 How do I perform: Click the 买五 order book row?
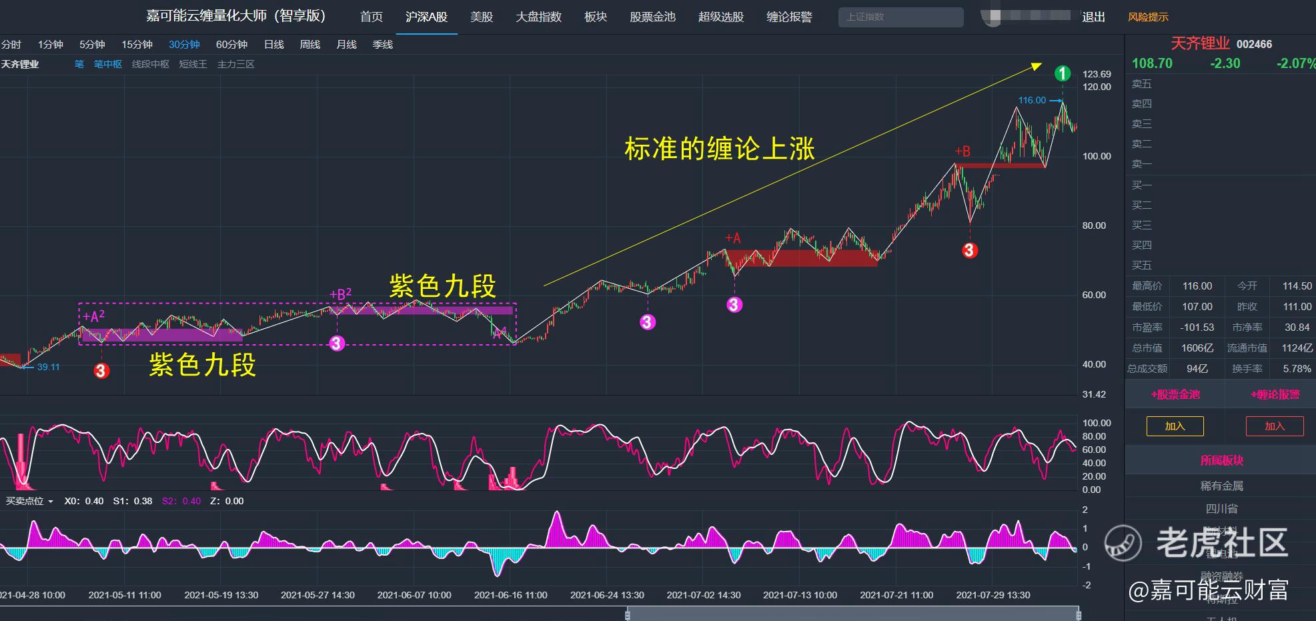1221,265
